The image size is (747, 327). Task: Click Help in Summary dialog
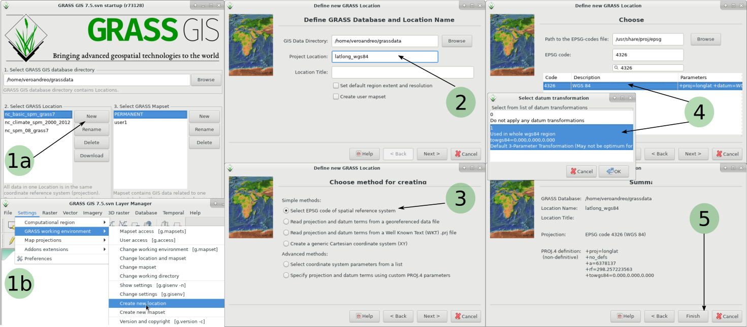coord(625,316)
